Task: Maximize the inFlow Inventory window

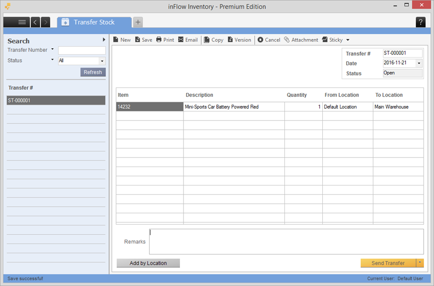Action: click(406, 5)
